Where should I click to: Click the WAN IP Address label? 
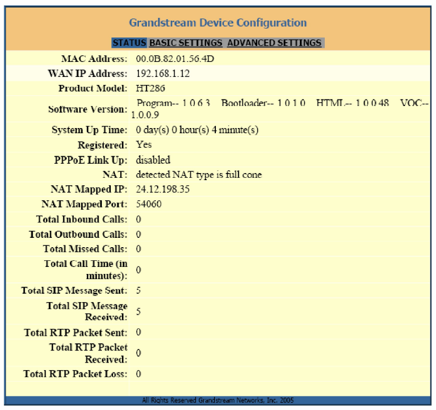tap(88, 73)
